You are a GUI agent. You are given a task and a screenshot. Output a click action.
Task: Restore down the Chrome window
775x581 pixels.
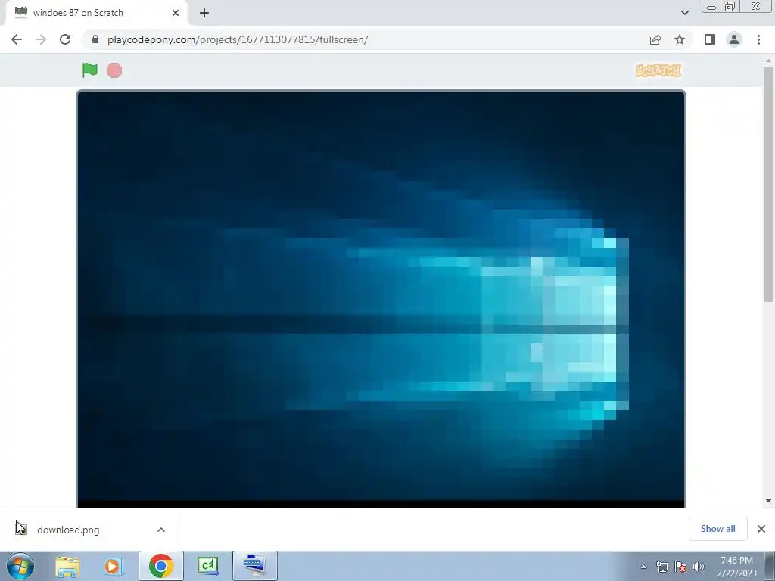pos(730,6)
